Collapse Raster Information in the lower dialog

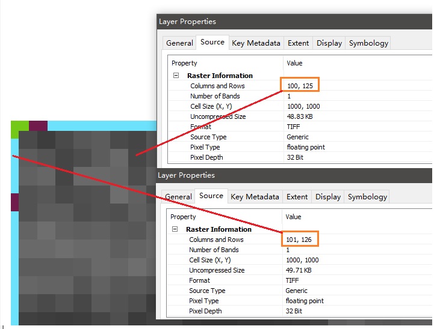pyautogui.click(x=175, y=229)
